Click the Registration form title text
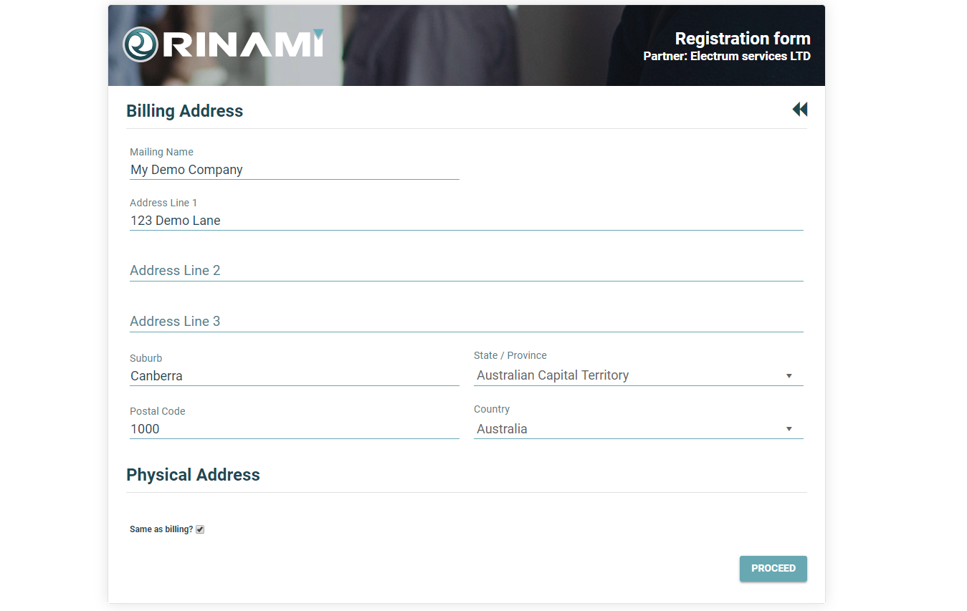967x611 pixels. coord(742,39)
